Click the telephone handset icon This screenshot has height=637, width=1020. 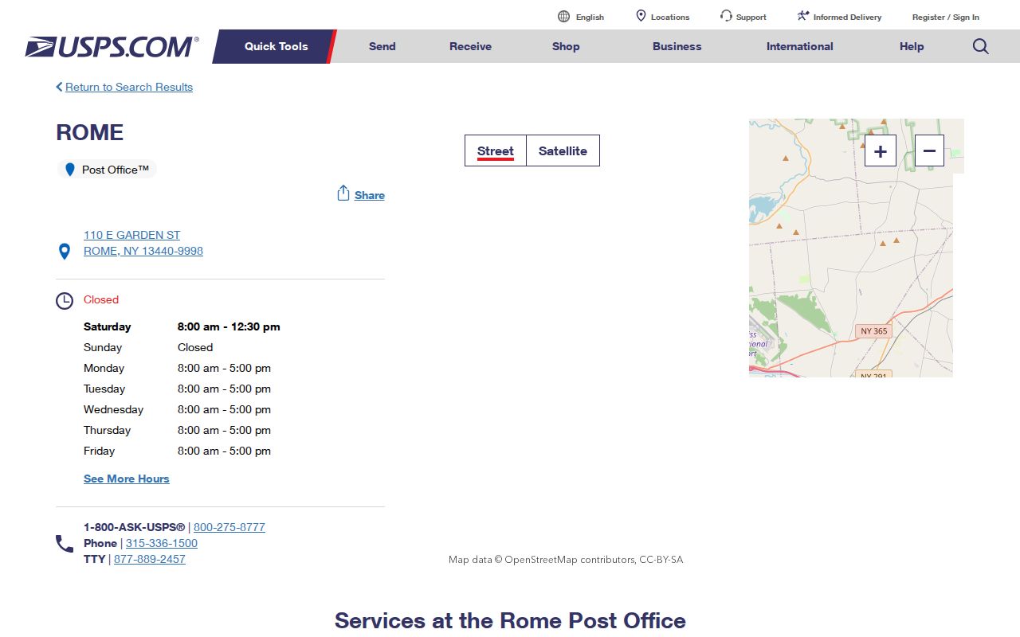pyautogui.click(x=65, y=544)
